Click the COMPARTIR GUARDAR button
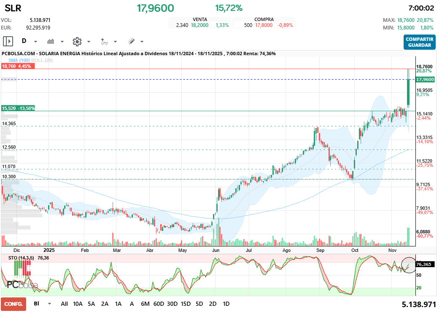442x313 pixels. (419, 42)
